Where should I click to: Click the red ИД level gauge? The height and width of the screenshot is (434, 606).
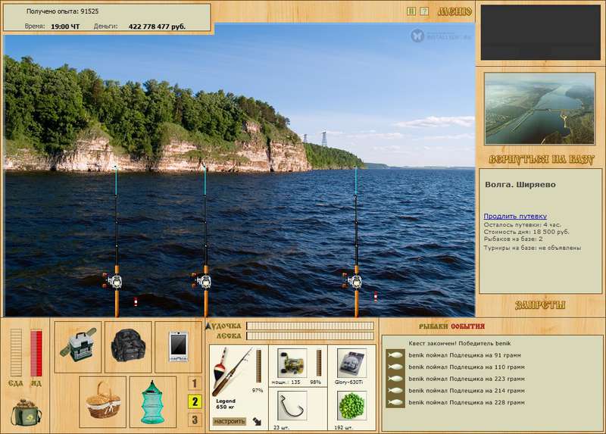[36, 353]
